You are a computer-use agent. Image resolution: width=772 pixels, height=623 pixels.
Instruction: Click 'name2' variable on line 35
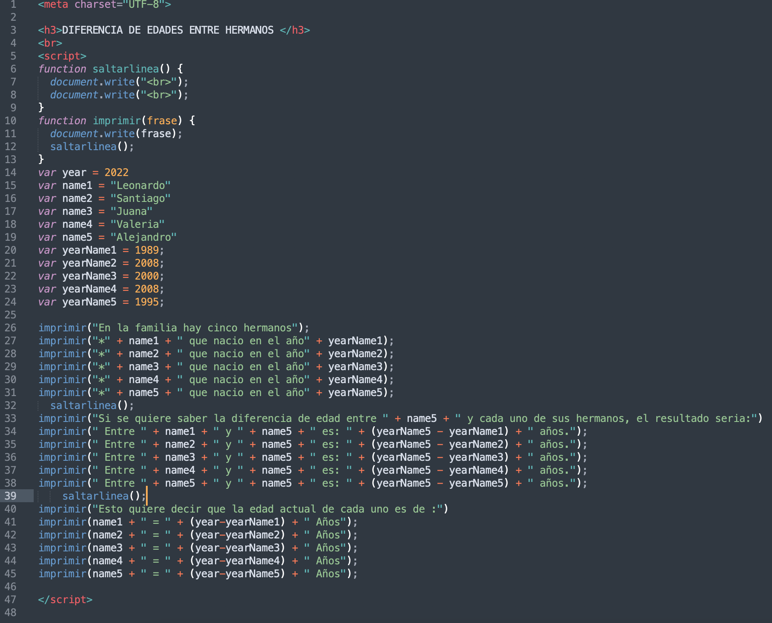[x=180, y=444]
